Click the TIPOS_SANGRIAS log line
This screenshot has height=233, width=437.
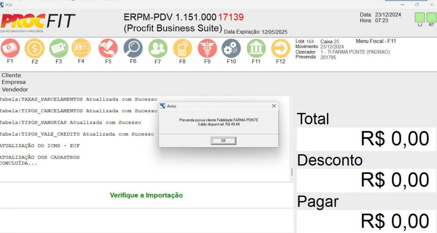point(70,122)
